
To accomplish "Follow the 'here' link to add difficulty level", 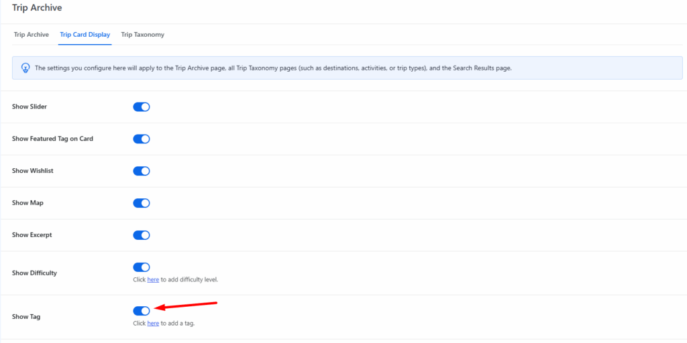I will click(153, 279).
